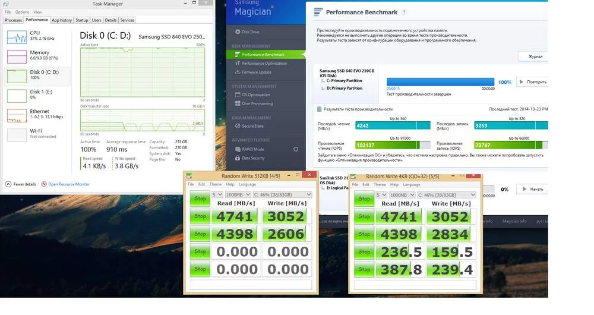Click Stop beside 236.5 read result

click(x=364, y=251)
